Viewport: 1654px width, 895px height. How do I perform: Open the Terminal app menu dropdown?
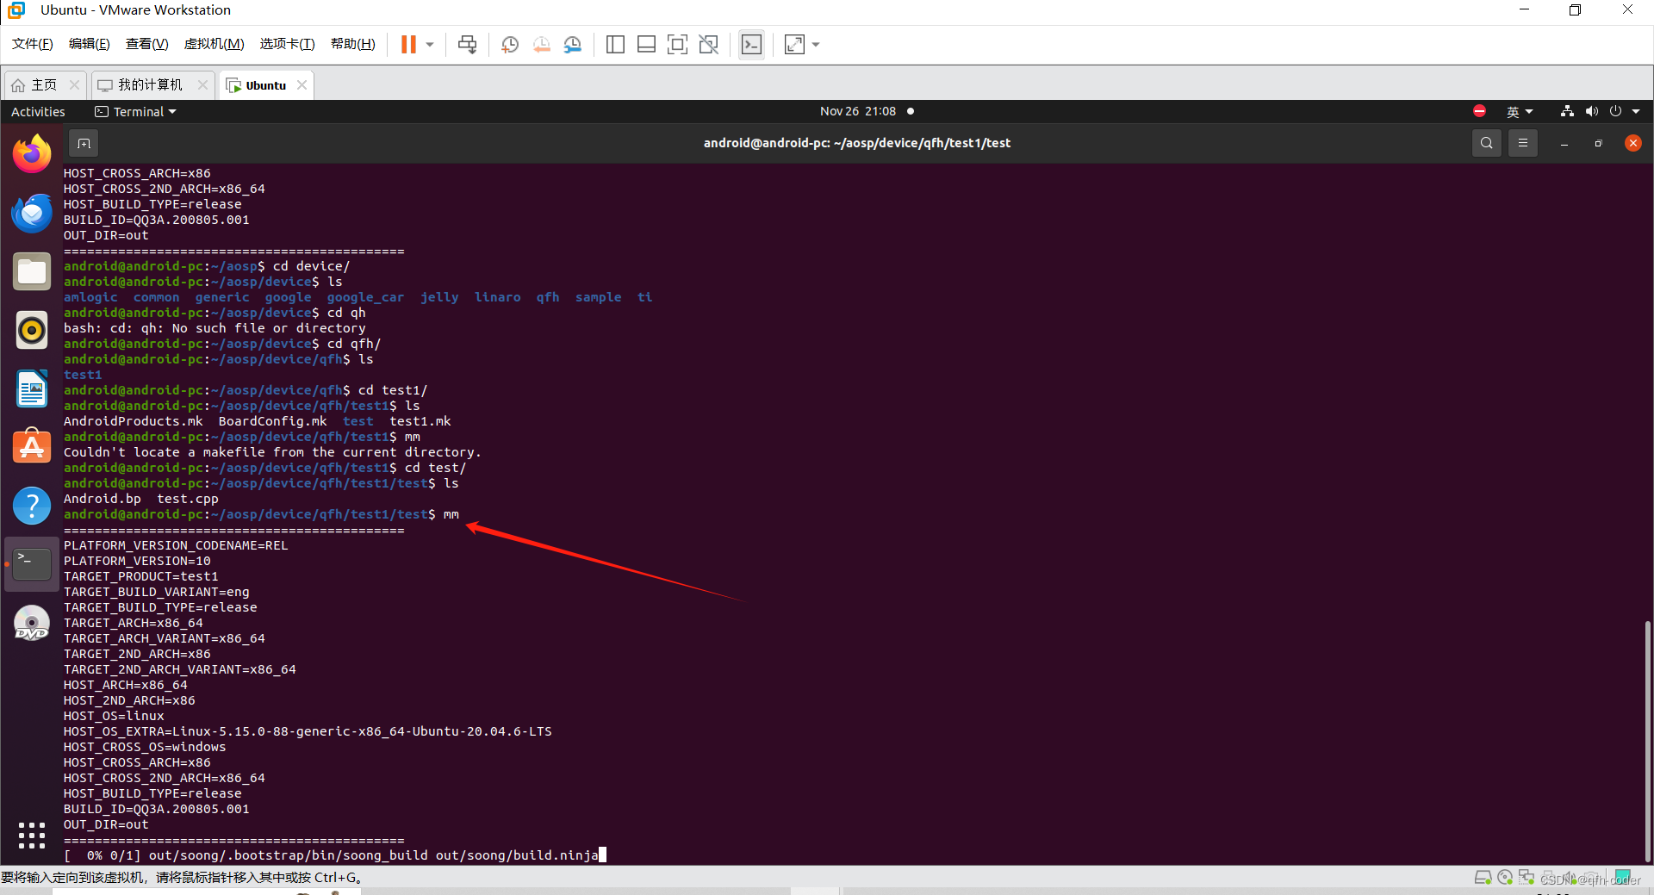click(x=135, y=111)
